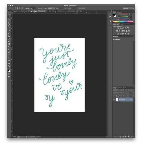Screen dimensions: 142x147
Task: Select the Gradient tool
Action: pos(9,44)
